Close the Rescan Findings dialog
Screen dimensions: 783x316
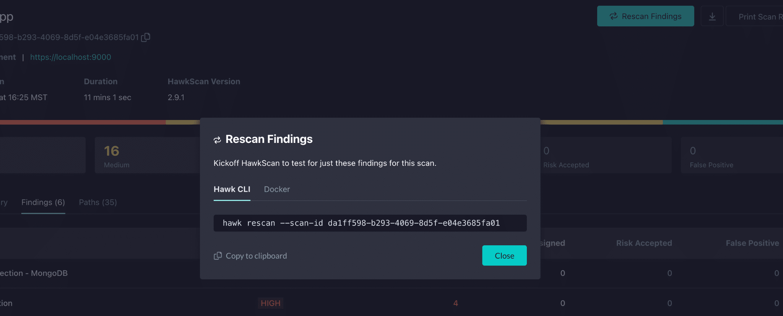coord(504,256)
